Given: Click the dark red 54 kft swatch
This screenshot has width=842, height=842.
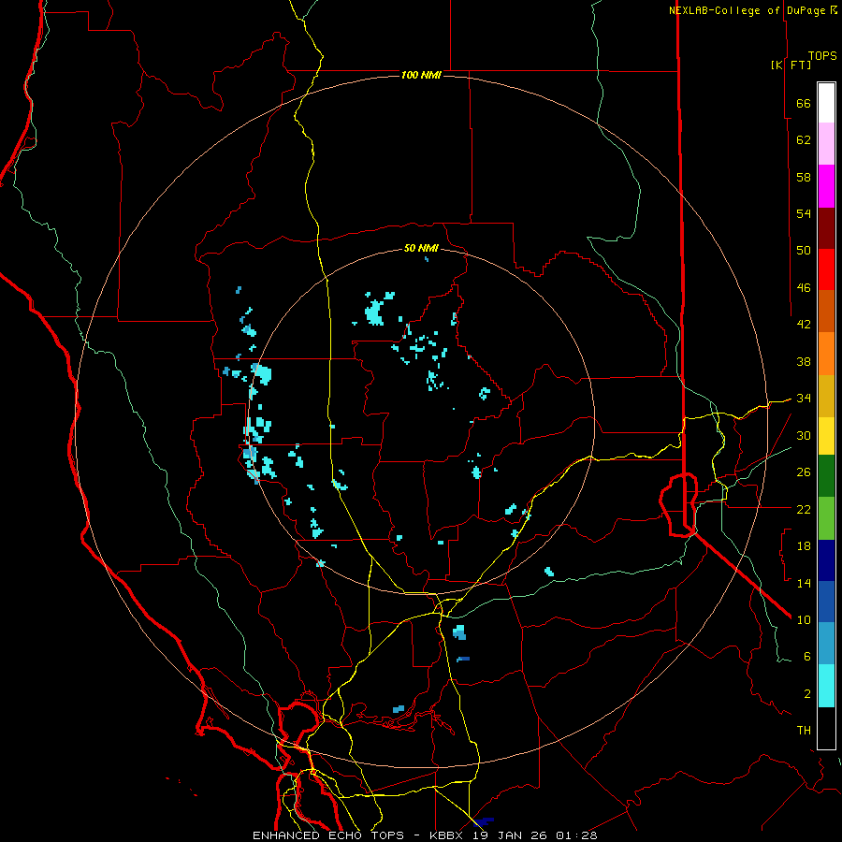Looking at the screenshot, I should [826, 227].
